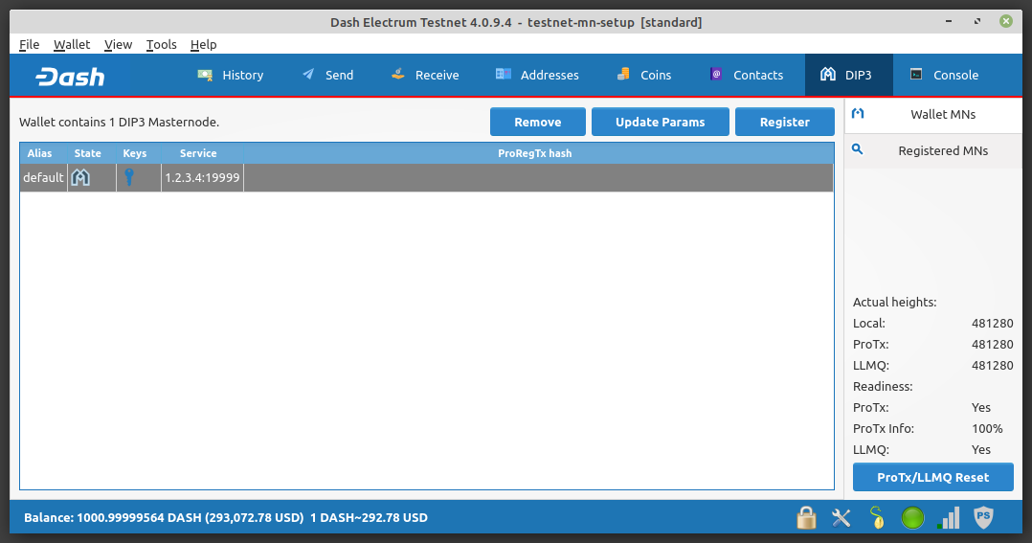
Task: Open preferences via the tools icon
Action: point(841,518)
